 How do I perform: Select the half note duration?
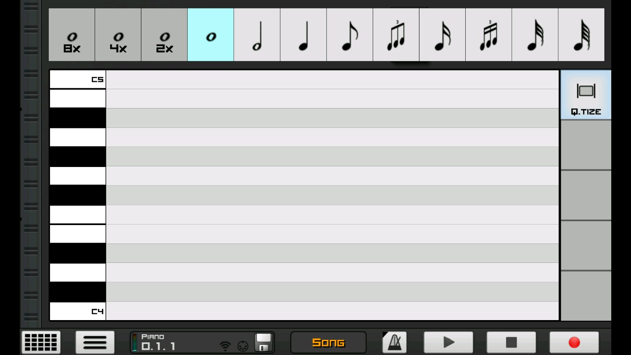coord(257,35)
